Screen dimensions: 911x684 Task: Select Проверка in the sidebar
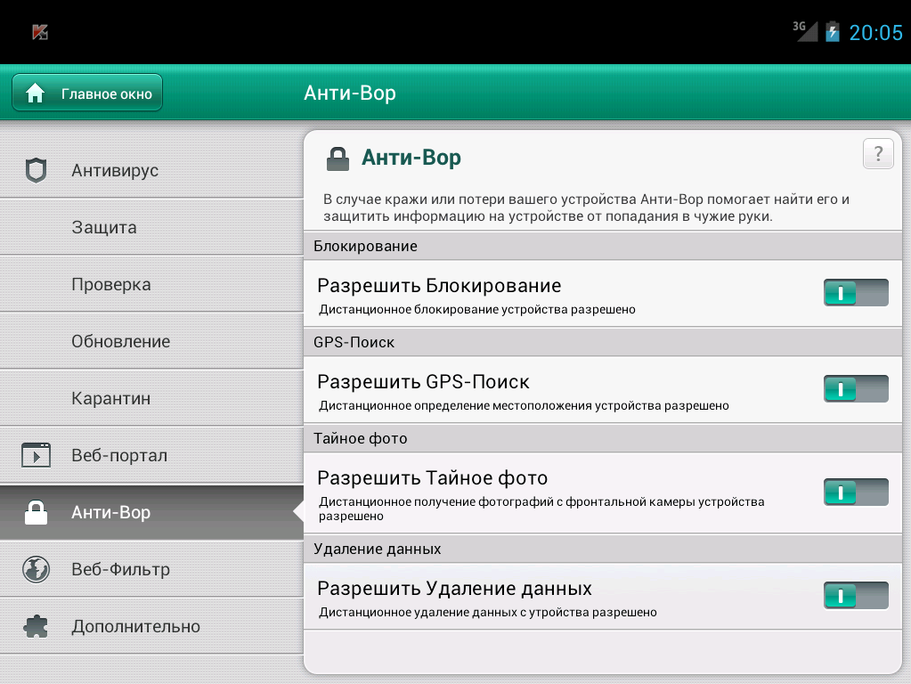pos(151,284)
